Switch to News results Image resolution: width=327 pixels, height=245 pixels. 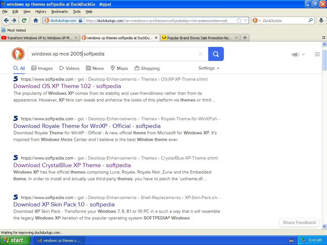[95, 68]
